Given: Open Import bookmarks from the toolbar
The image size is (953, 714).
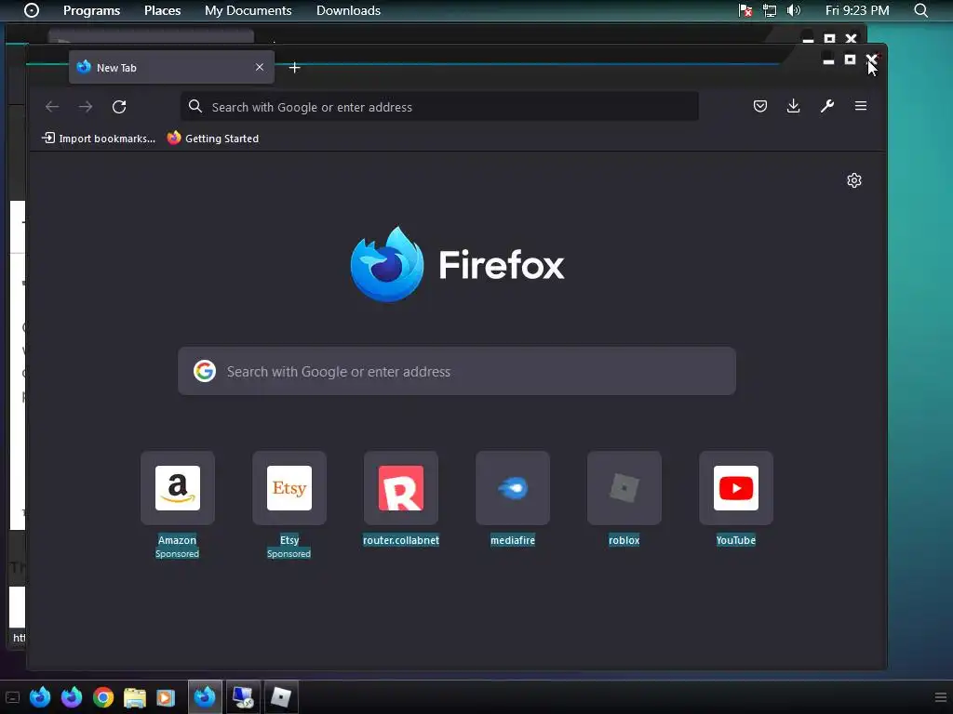Looking at the screenshot, I should pyautogui.click(x=99, y=139).
